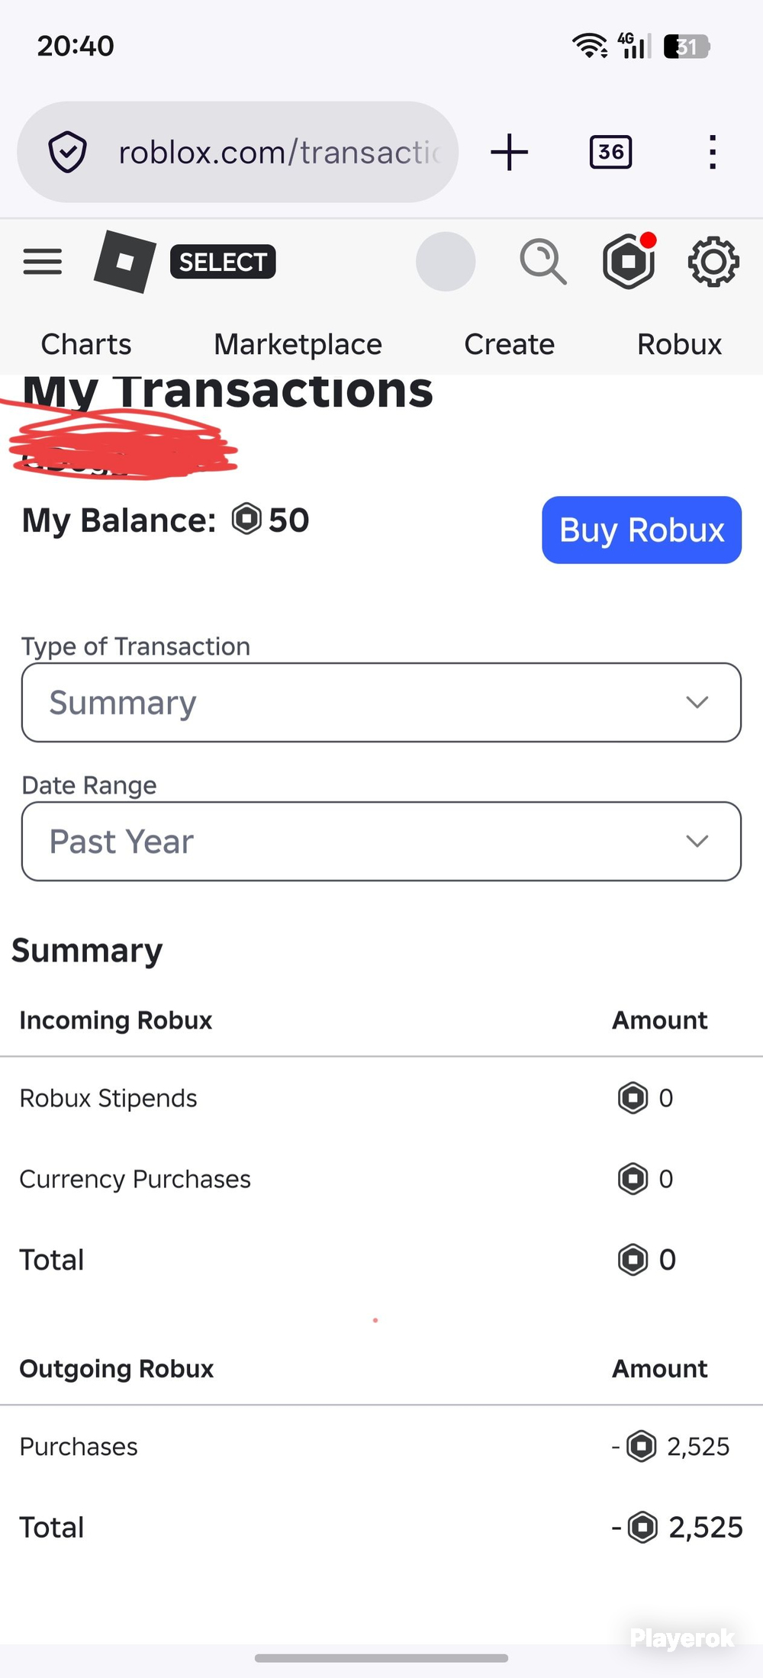Open the hamburger navigation menu
763x1678 pixels.
(42, 262)
